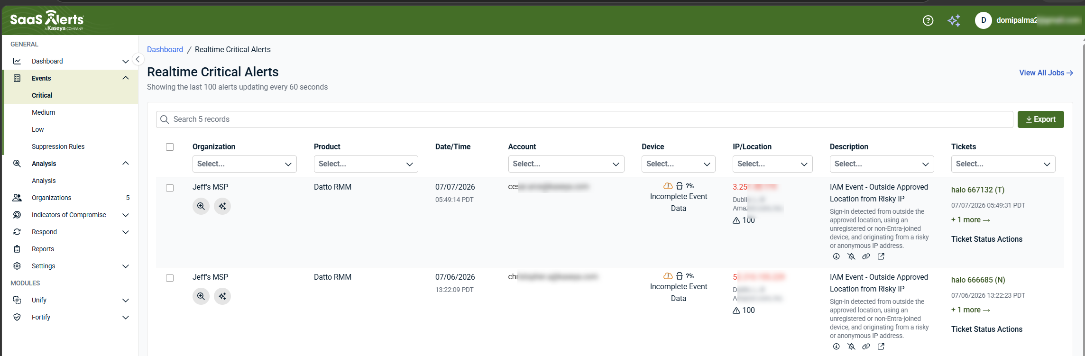Image resolution: width=1085 pixels, height=356 pixels.
Task: Expand the Settings sidebar section
Action: tap(126, 266)
